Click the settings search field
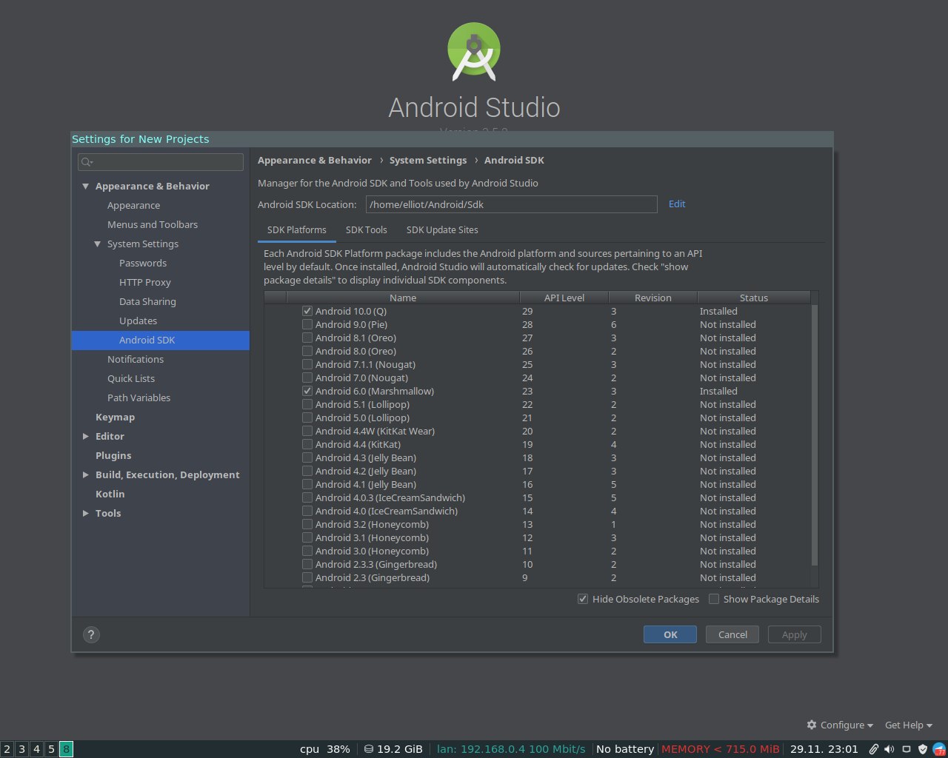 click(161, 162)
